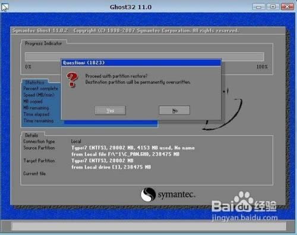Click source 'Type:7 [NTFS], 20002 MB, 4153 MB used' line
297x235 pixels.
click(133, 148)
